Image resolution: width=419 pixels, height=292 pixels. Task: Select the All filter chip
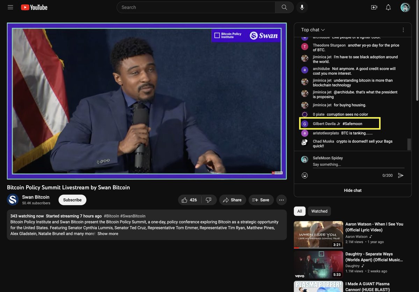(x=300, y=211)
